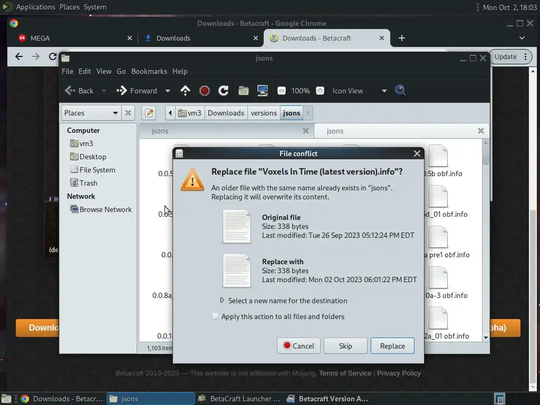
Task: Close the Places sidebar pane
Action: pos(128,113)
